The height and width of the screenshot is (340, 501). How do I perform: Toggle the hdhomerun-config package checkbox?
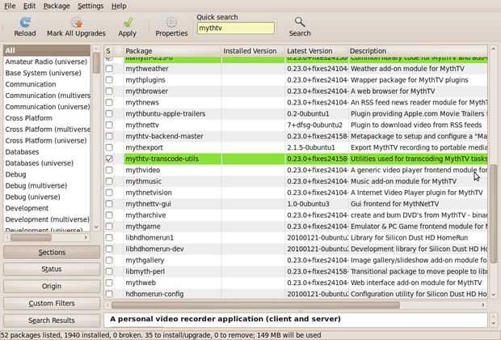coord(109,294)
